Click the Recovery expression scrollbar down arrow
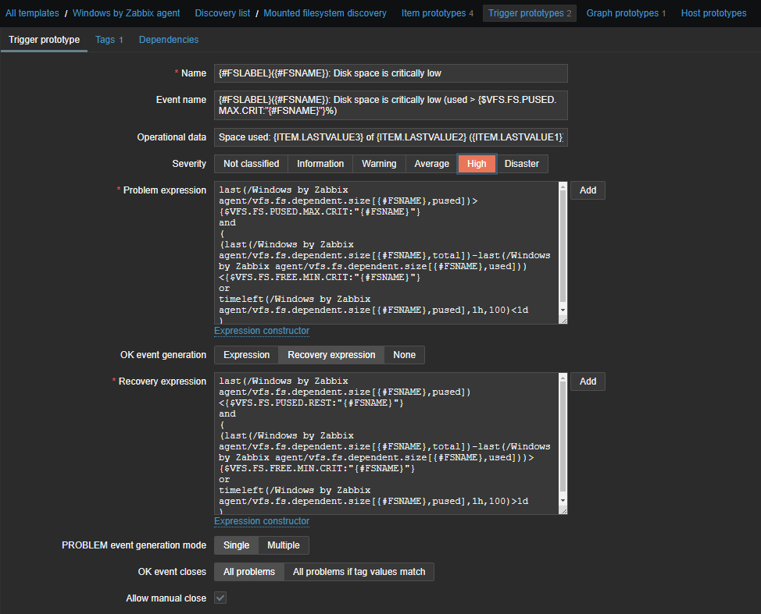 tap(563, 501)
